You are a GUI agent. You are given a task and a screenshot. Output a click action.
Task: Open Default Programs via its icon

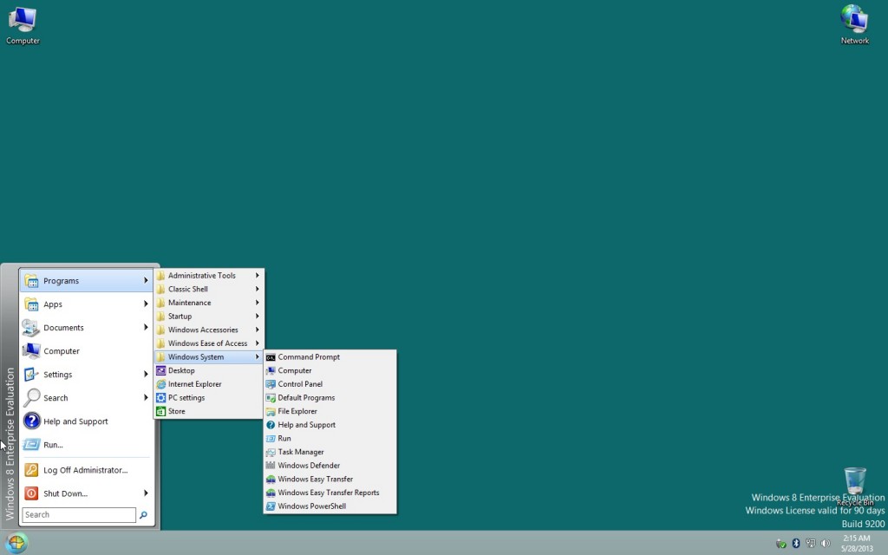click(x=271, y=397)
